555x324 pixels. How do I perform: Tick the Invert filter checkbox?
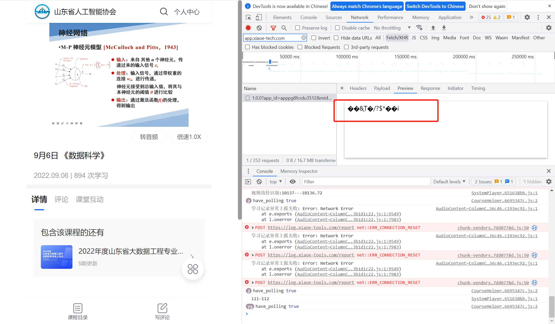(x=314, y=38)
